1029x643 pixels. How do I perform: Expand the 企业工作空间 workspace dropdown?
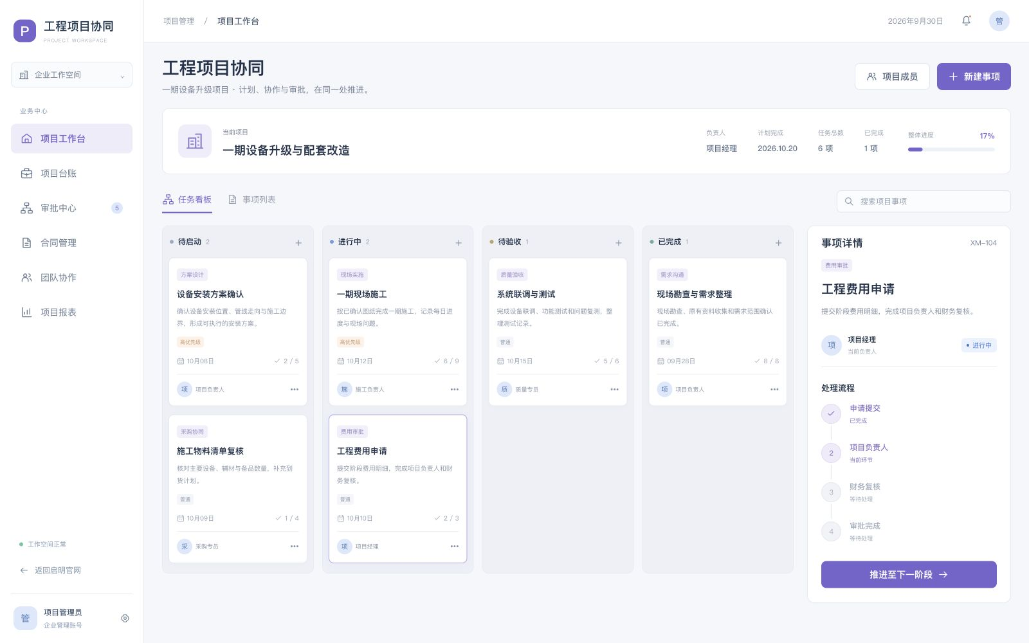pyautogui.click(x=71, y=75)
